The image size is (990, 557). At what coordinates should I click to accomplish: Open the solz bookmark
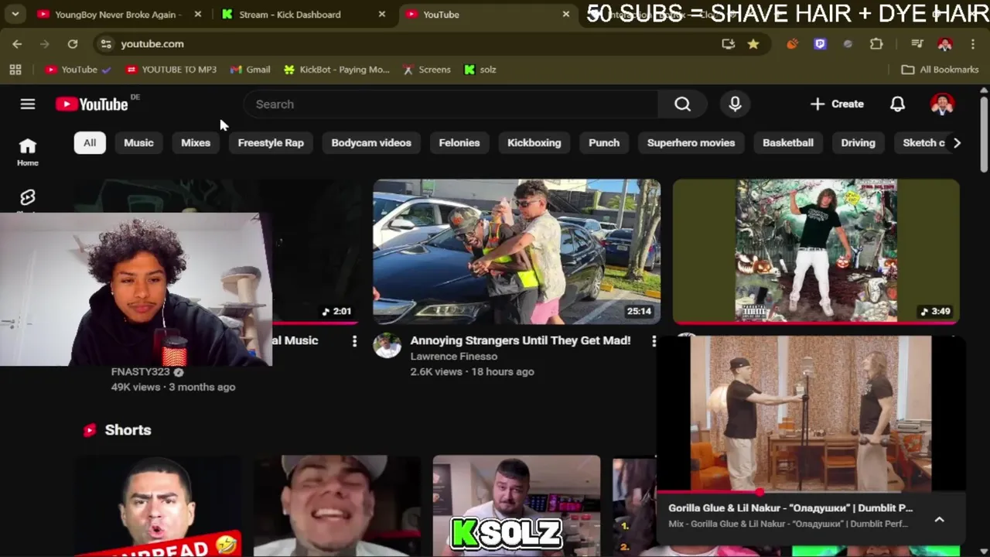480,70
